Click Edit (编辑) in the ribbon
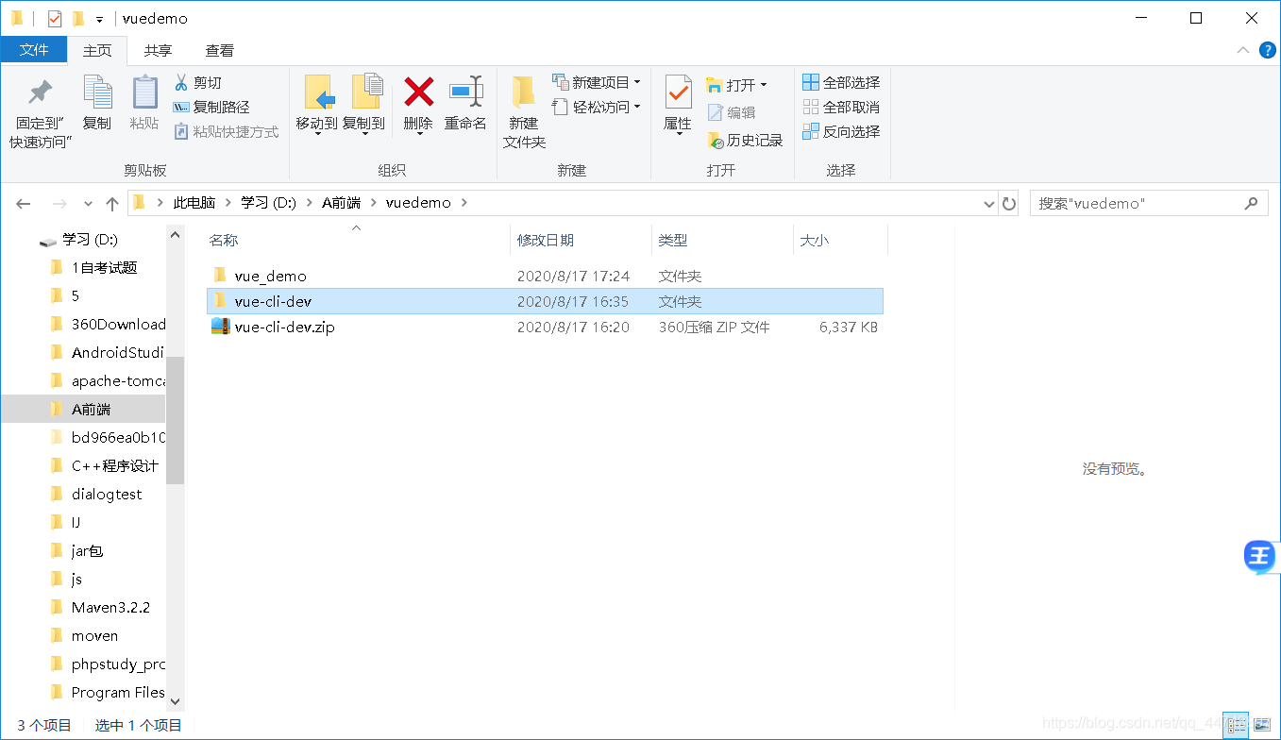 tap(731, 112)
